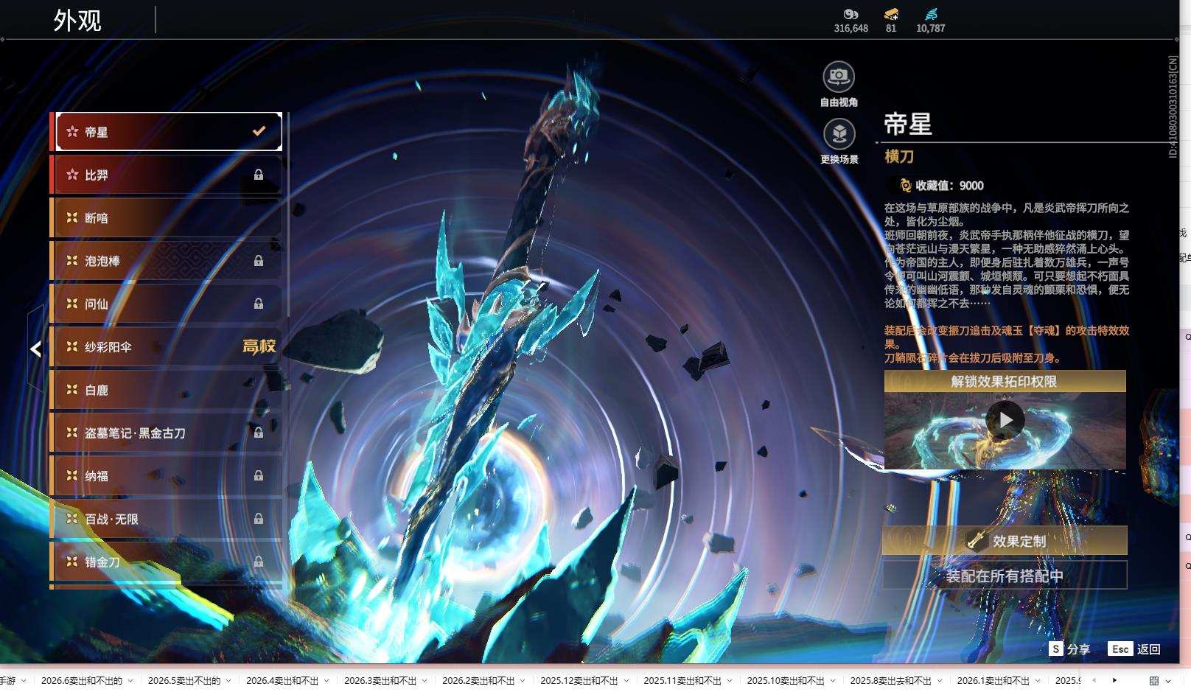Pick the 百战·无限 skin entry
1191x692 pixels.
(x=169, y=519)
